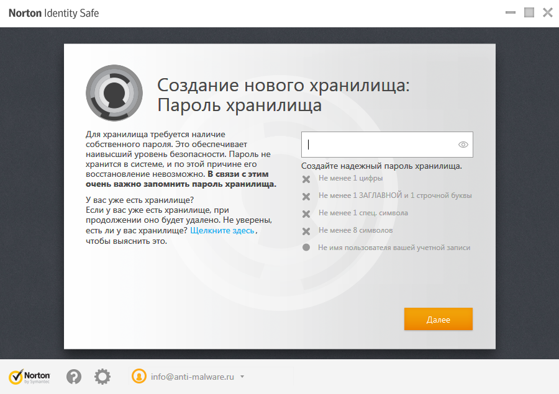Close the Norton Identity Safe window
559x394 pixels.
[548, 12]
